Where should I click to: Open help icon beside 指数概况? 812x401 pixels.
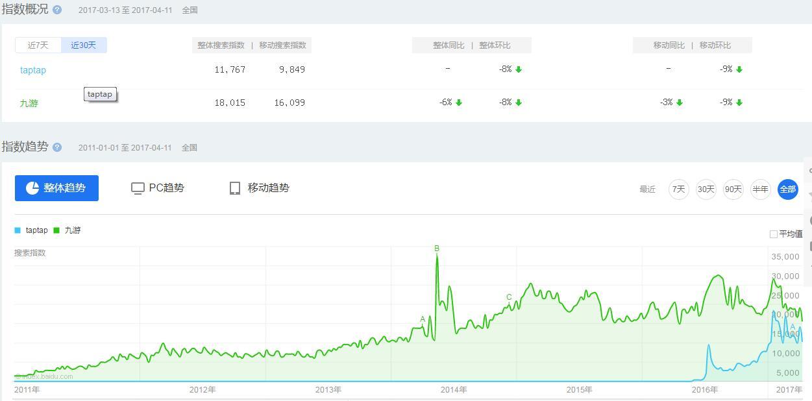click(x=57, y=10)
